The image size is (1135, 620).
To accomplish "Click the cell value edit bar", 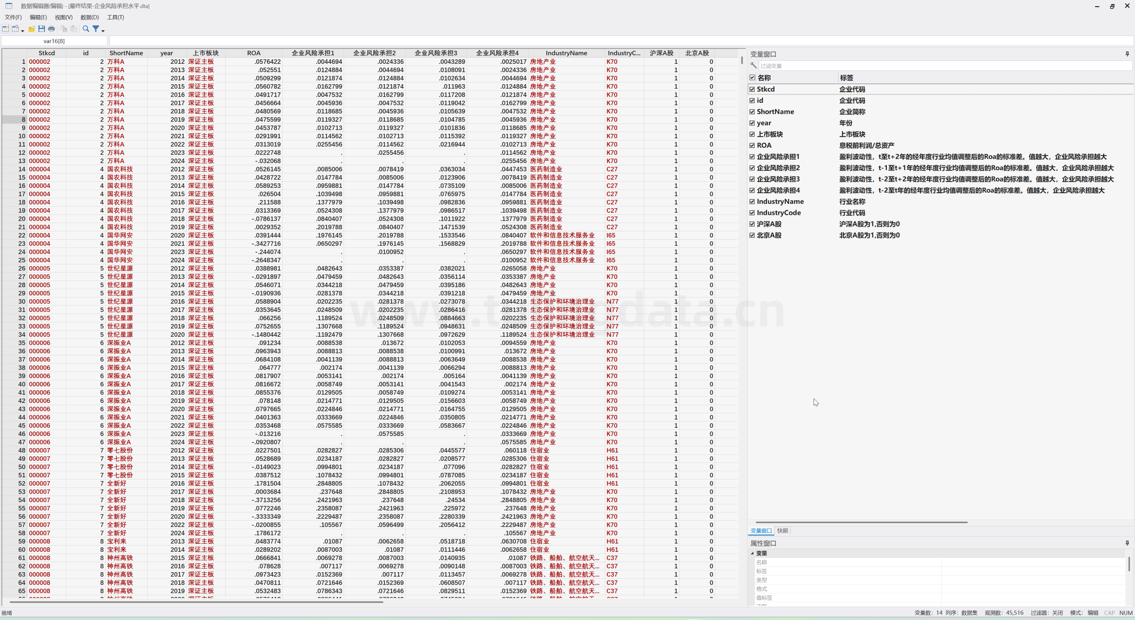I will 621,41.
